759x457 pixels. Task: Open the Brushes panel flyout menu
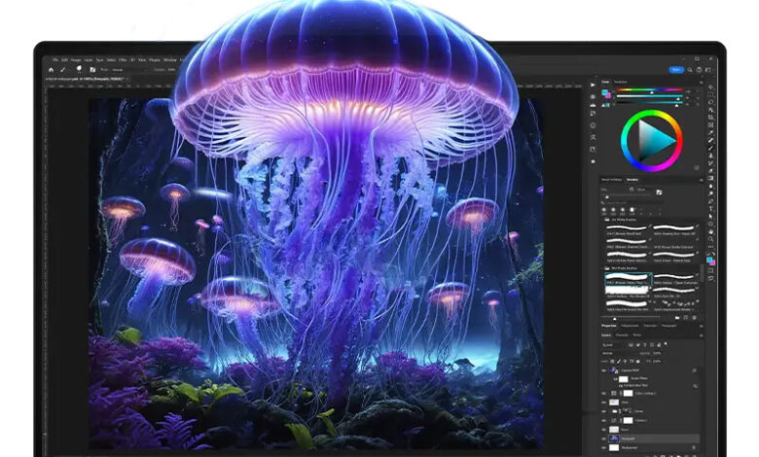tap(702, 180)
